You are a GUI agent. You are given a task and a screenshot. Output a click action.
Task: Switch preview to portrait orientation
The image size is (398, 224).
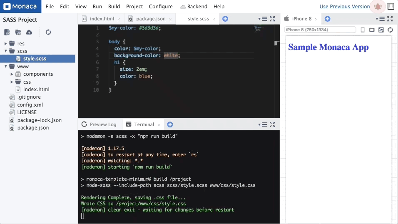pos(363,30)
